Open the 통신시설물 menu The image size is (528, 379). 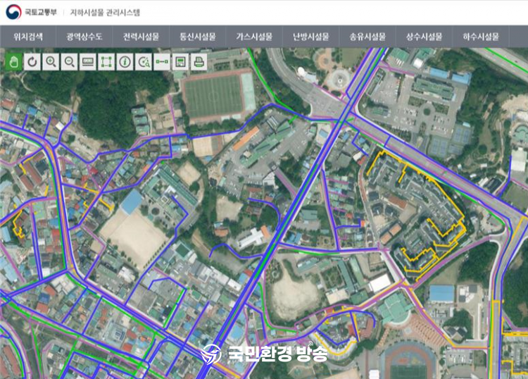pos(197,37)
